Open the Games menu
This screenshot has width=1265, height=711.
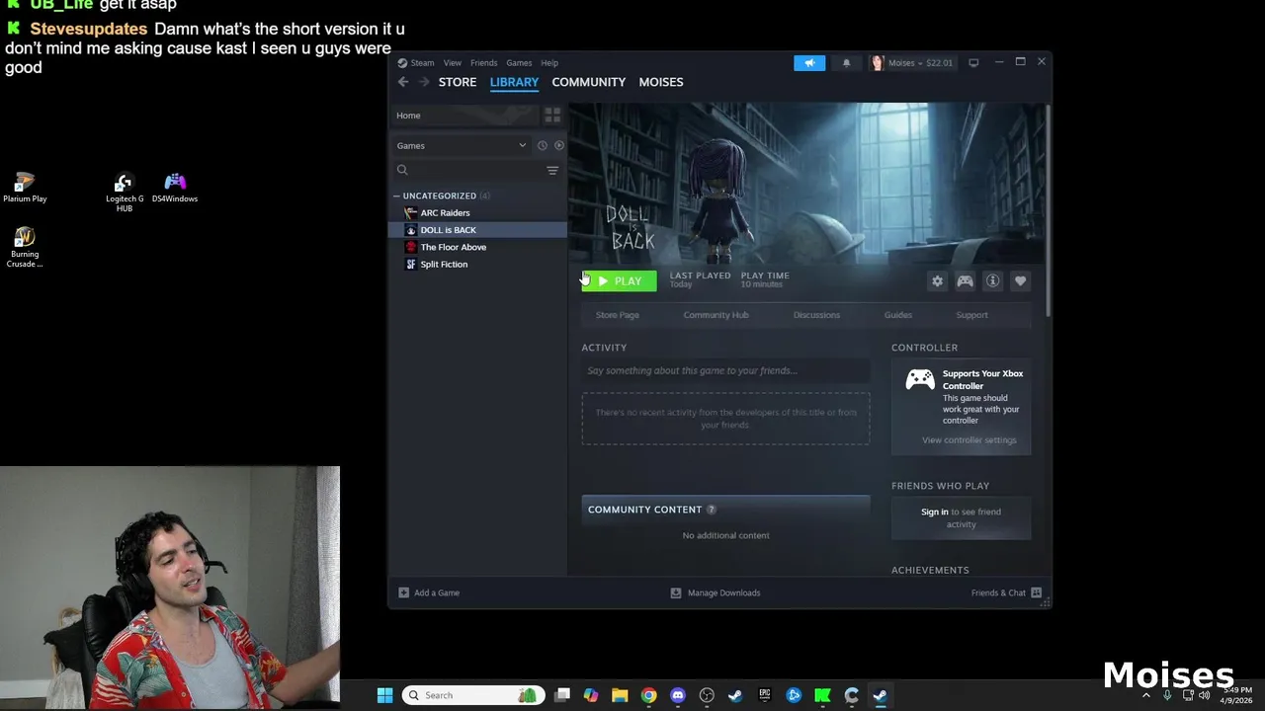tap(519, 63)
